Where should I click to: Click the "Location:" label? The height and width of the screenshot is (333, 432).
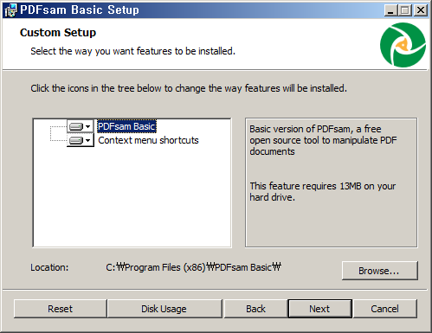point(49,267)
